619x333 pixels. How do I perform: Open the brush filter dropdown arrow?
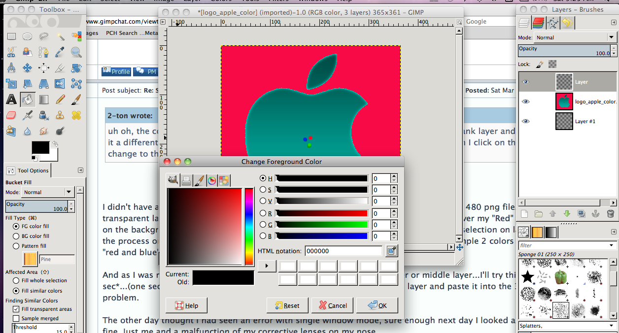point(612,245)
